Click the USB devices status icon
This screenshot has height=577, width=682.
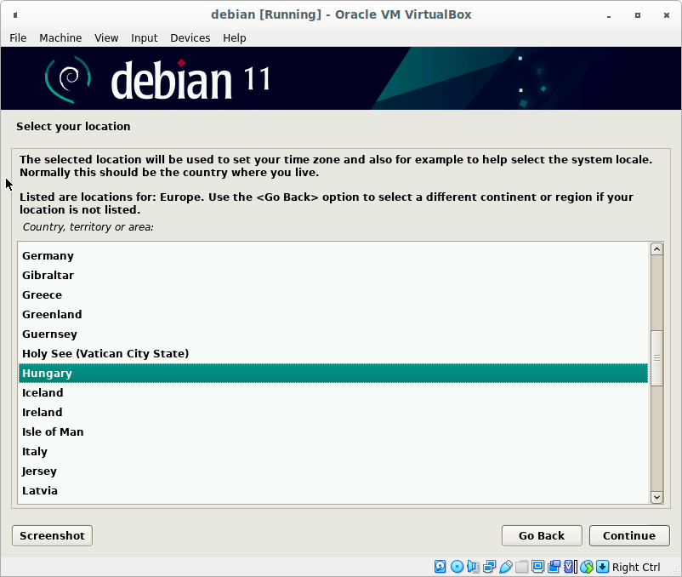click(505, 567)
